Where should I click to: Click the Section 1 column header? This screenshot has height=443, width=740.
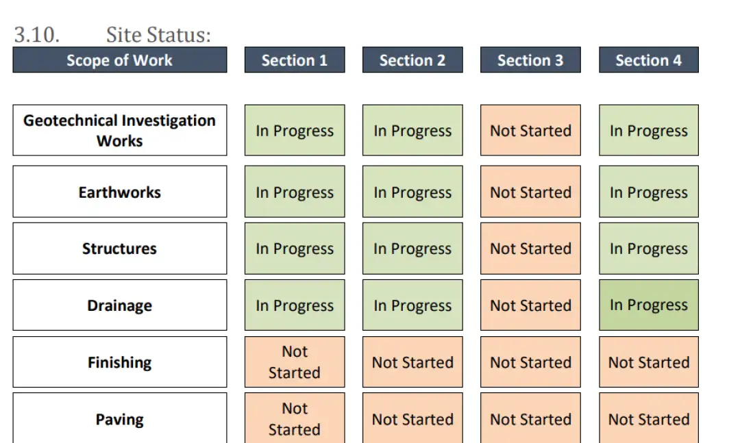(x=295, y=60)
